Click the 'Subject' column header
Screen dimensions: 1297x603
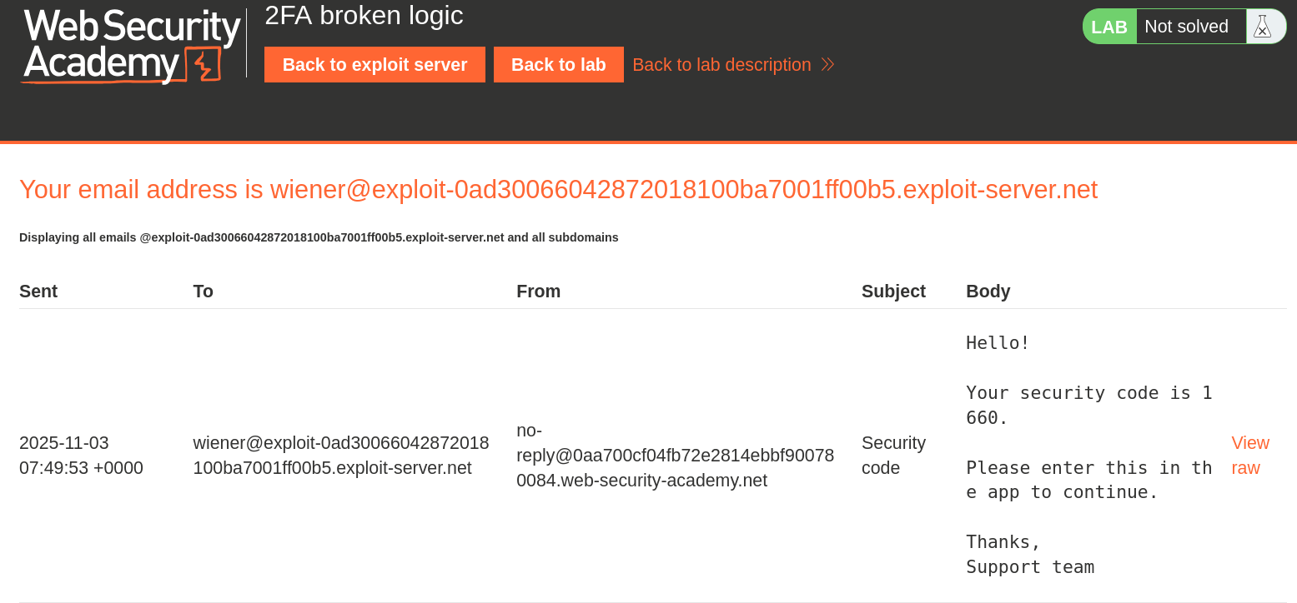click(x=893, y=291)
